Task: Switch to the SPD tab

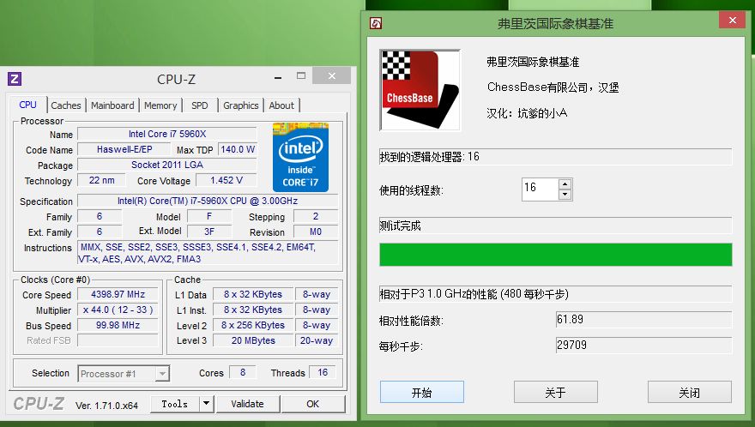Action: (x=200, y=105)
